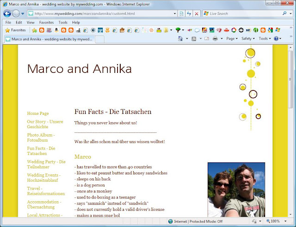296x227 pixels.
Task: Open a new blank tab
Action: [99, 39]
